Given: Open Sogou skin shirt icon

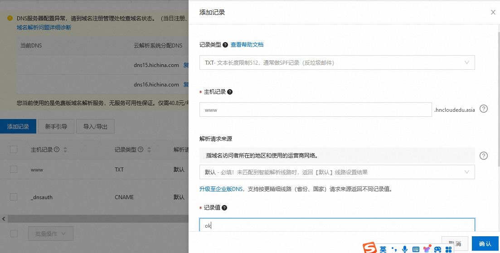Looking at the screenshot, I should (427, 248).
